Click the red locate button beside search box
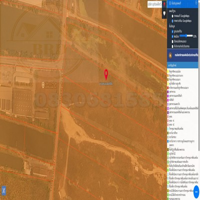This screenshot has width=200, height=200. (164, 4)
